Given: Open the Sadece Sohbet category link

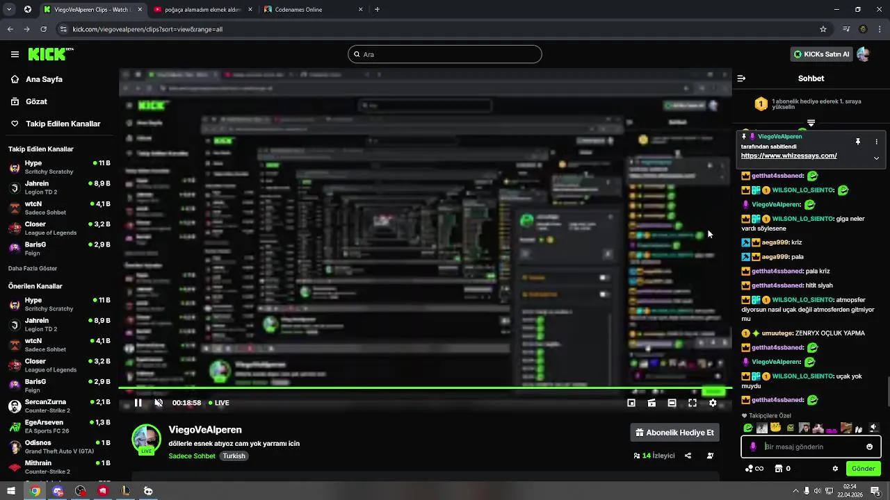Looking at the screenshot, I should coord(192,456).
